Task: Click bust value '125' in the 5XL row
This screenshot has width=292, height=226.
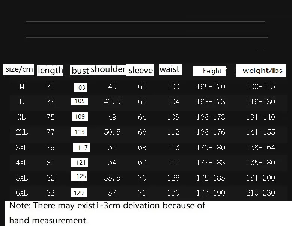Action: pyautogui.click(x=79, y=176)
